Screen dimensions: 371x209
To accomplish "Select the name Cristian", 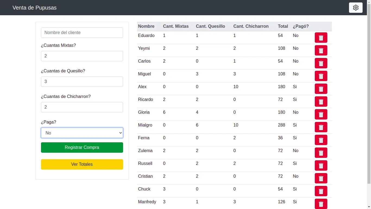I will 145,176.
